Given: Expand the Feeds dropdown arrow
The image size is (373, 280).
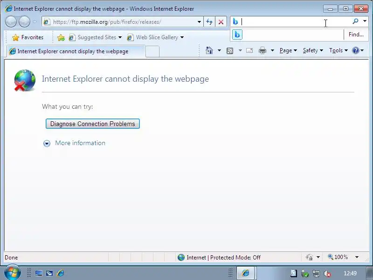Looking at the screenshot, I should pos(240,50).
